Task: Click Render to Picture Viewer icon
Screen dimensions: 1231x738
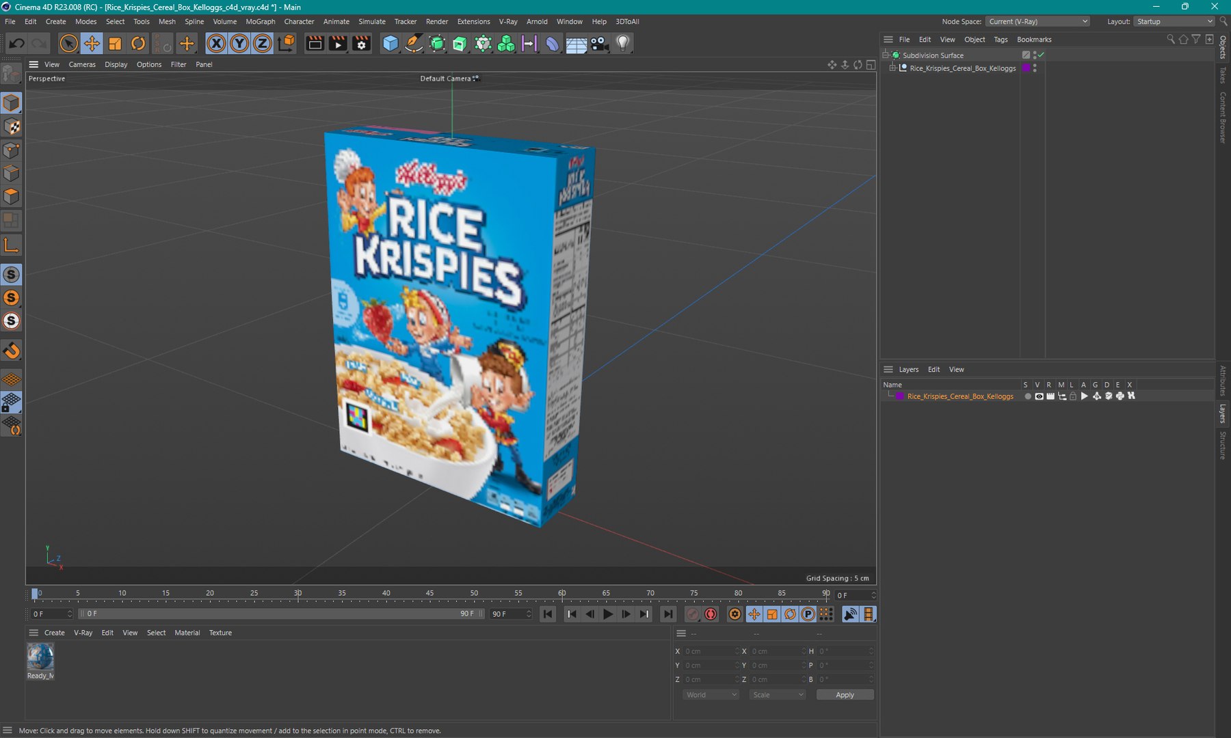Action: [338, 44]
